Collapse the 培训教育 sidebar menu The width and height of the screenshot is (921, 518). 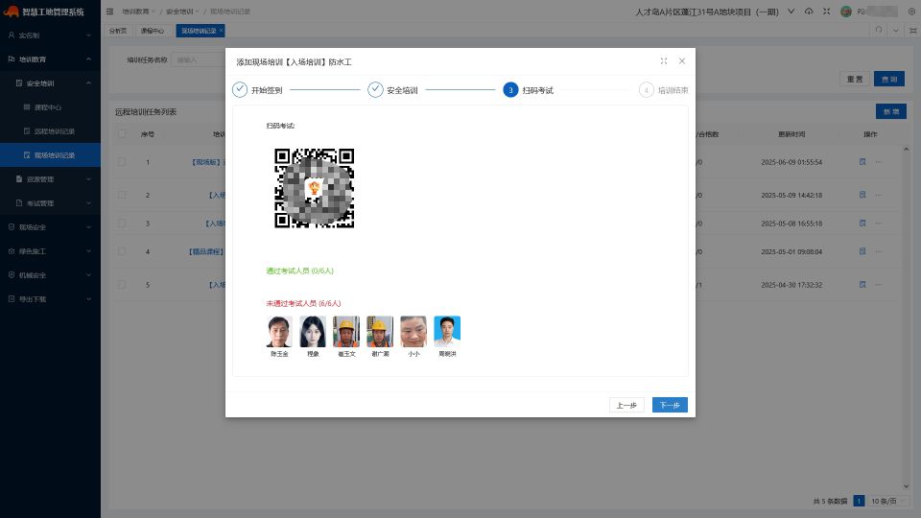click(50, 59)
